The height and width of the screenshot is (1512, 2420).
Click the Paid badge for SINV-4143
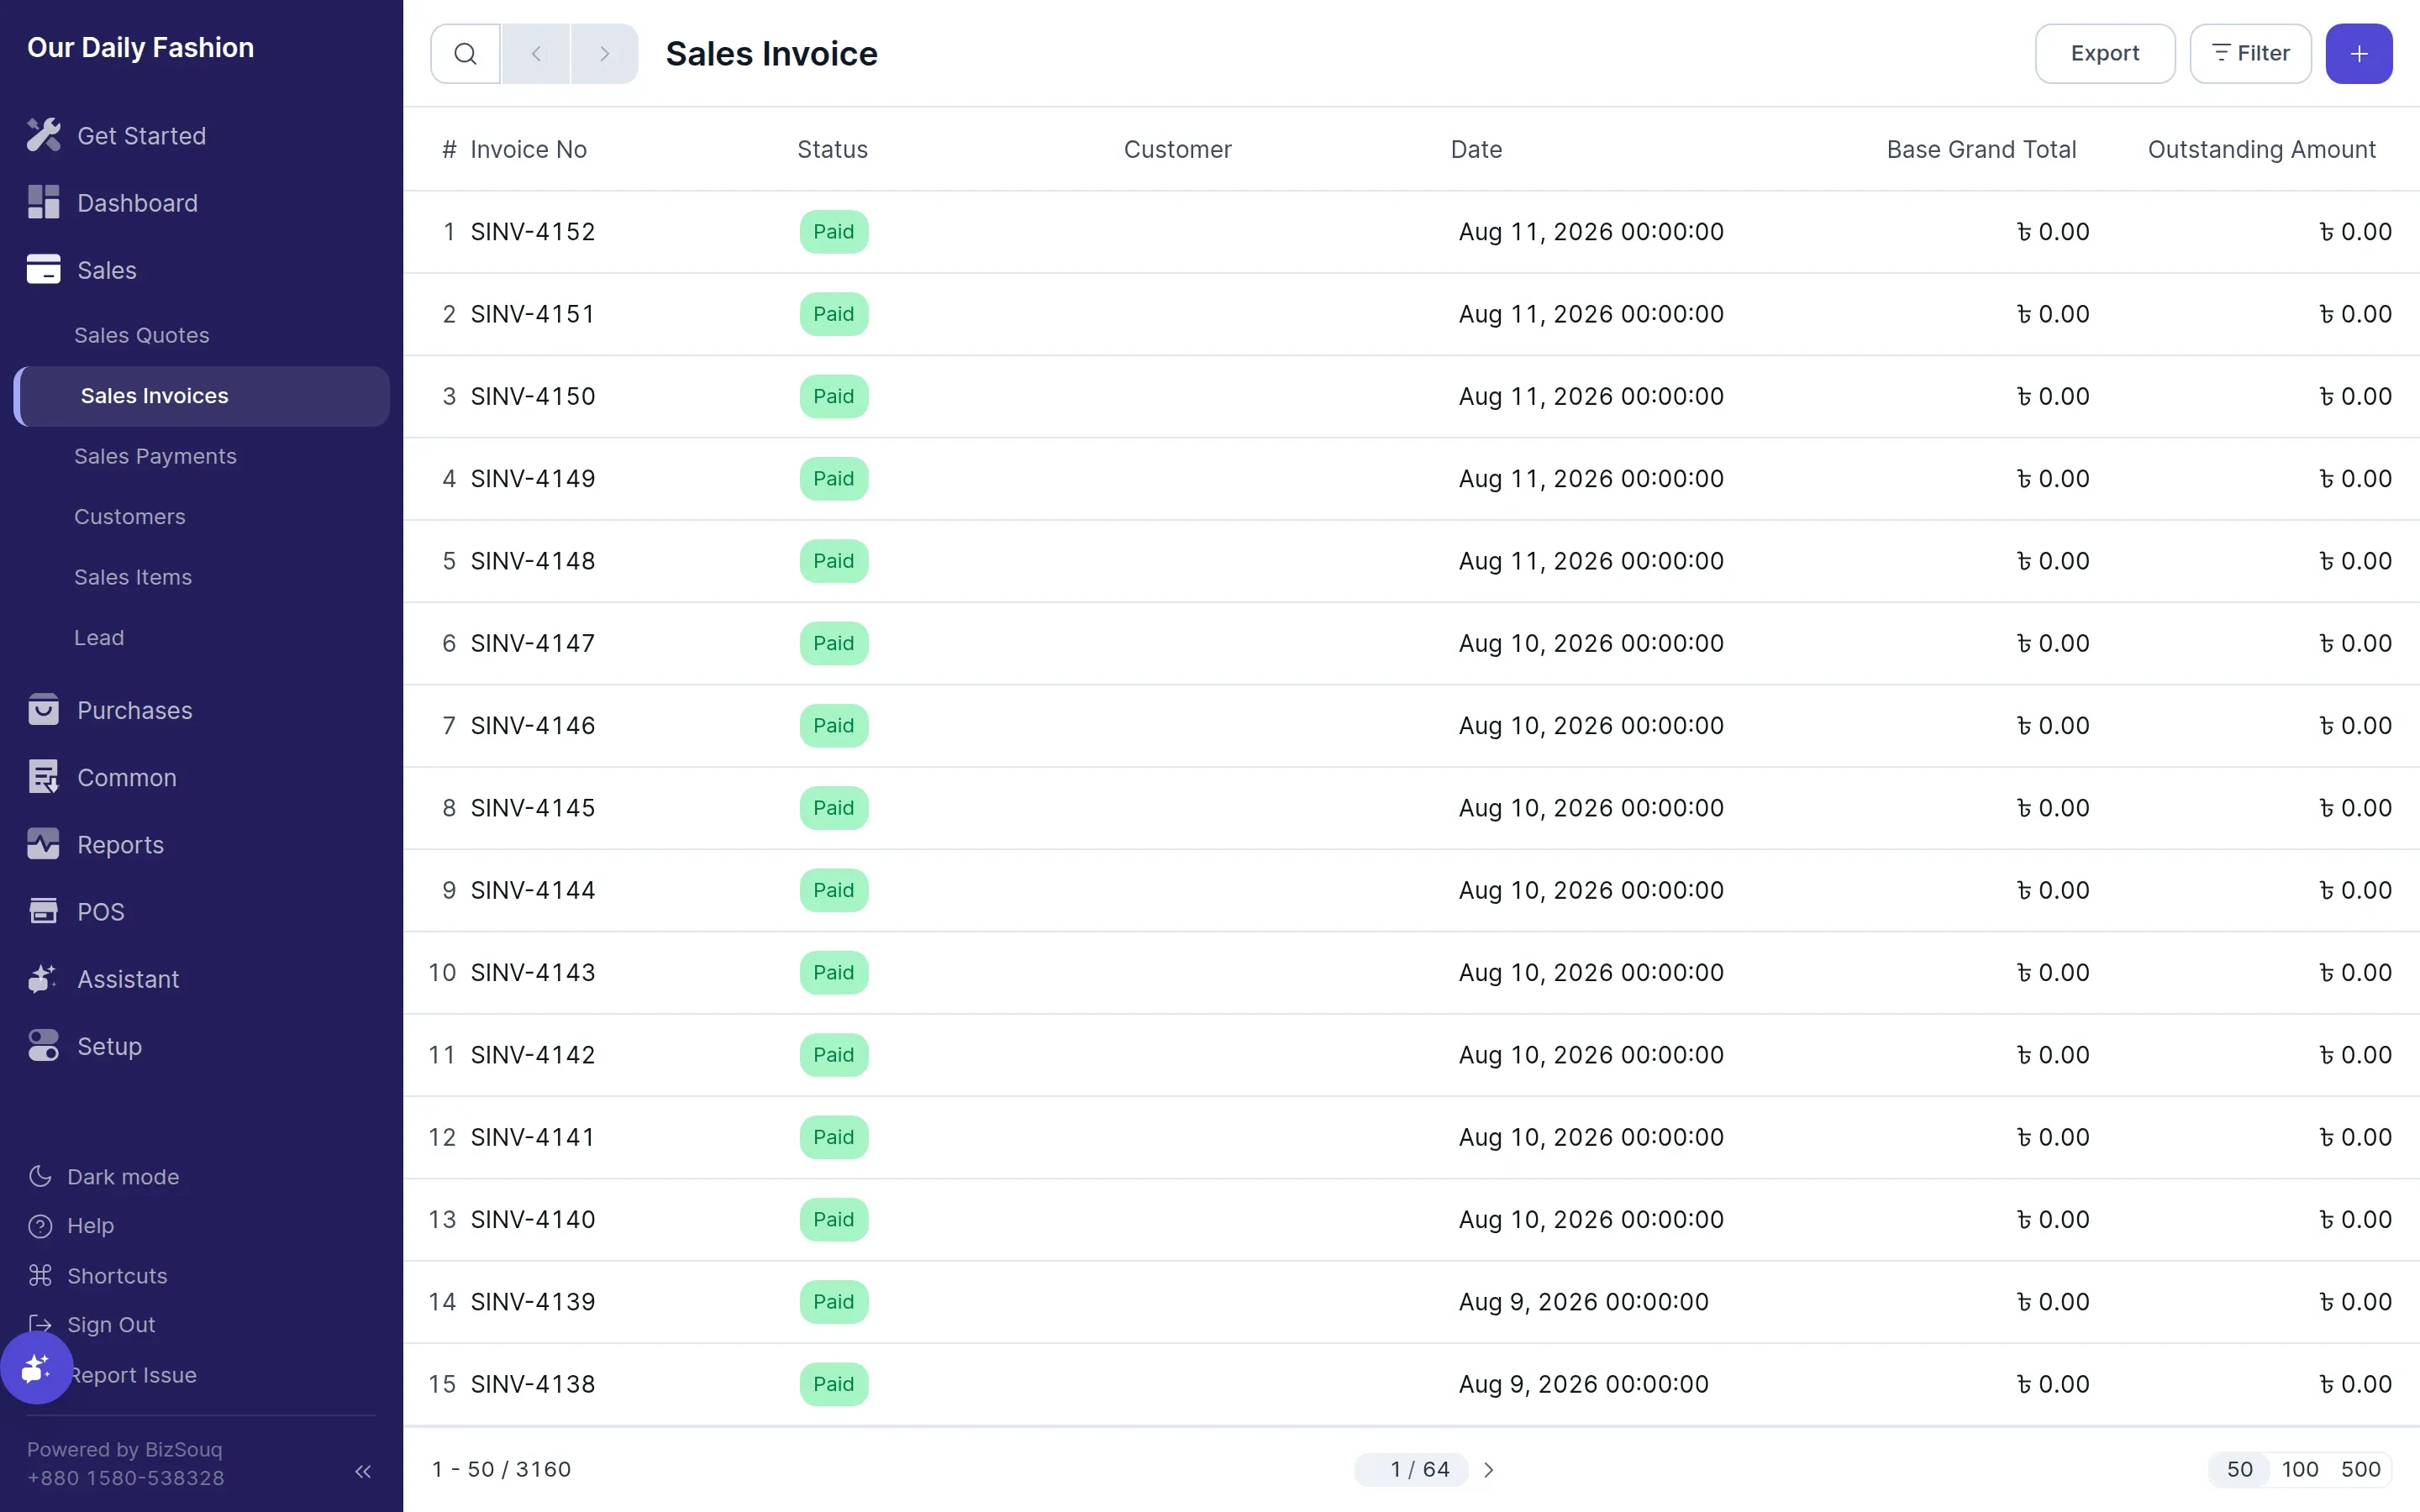[x=833, y=973]
